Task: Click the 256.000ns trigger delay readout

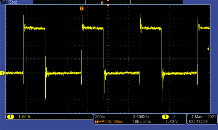Action: click(113, 122)
